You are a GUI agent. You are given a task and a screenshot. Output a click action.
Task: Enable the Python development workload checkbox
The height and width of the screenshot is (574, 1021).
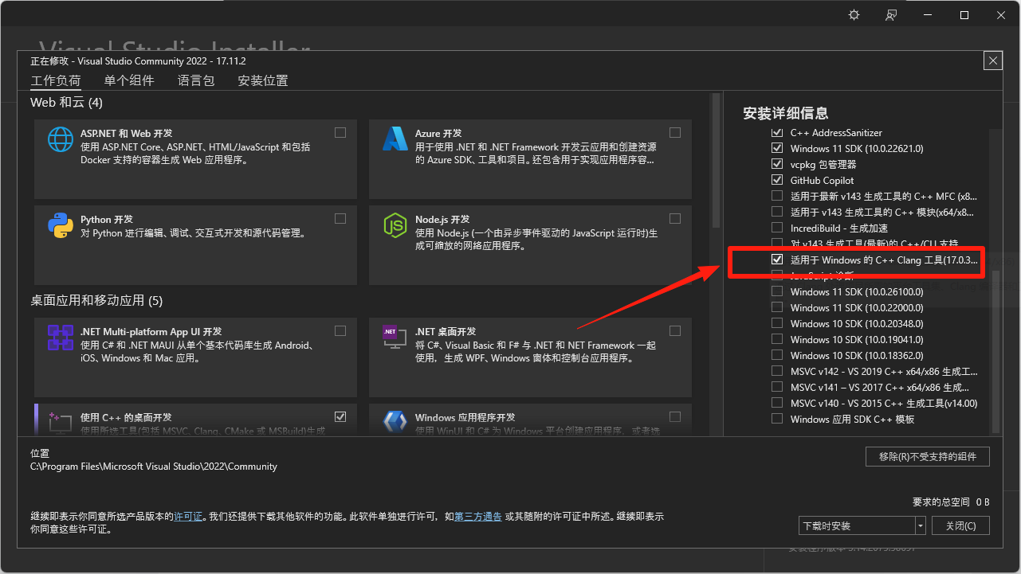(340, 218)
